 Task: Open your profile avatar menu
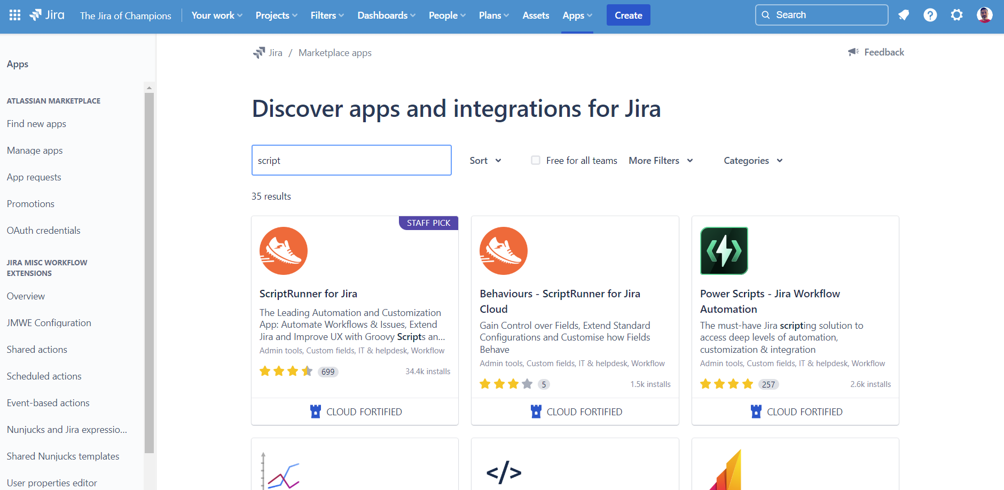point(986,14)
